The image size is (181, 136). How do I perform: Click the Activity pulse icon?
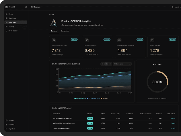pos(6,27)
